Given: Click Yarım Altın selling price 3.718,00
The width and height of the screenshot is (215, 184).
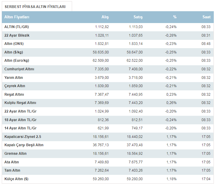Looking at the screenshot, I should [136, 78].
